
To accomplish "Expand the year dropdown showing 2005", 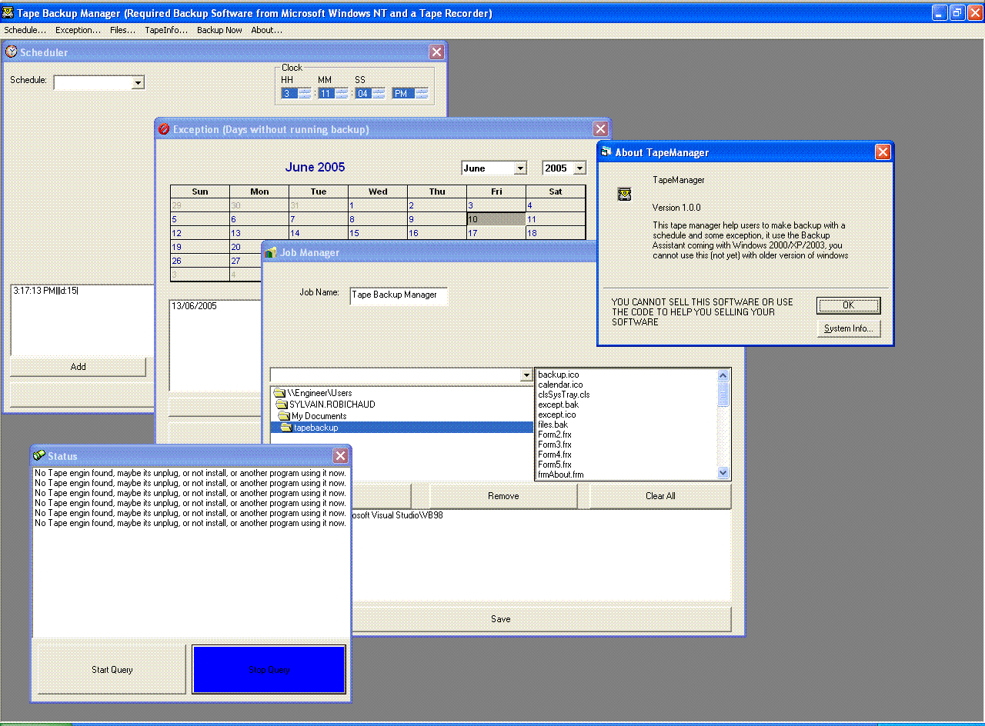I will [579, 168].
